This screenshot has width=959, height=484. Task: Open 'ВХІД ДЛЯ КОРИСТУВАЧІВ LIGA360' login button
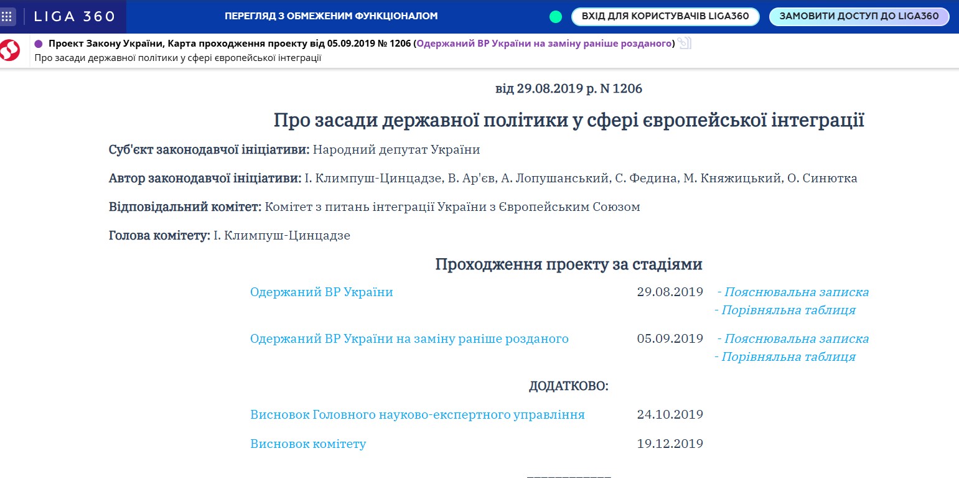pos(665,17)
